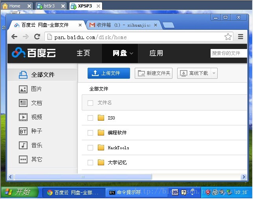Click the 图片 pictures icon in sidebar
Screen dimensions: 253x199
[23, 89]
